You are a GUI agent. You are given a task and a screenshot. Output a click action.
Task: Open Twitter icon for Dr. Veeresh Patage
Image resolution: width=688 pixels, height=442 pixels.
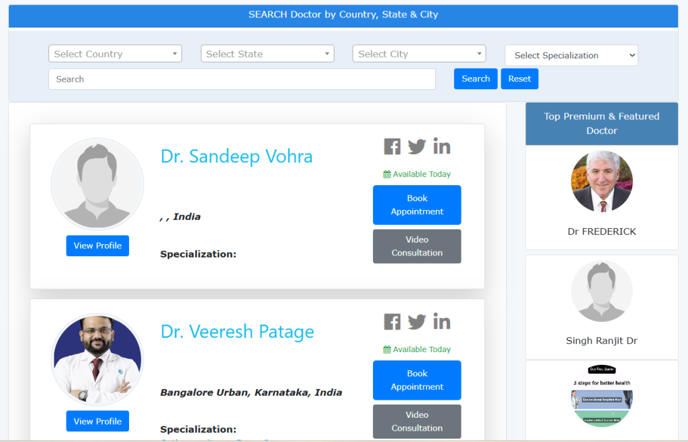[417, 322]
